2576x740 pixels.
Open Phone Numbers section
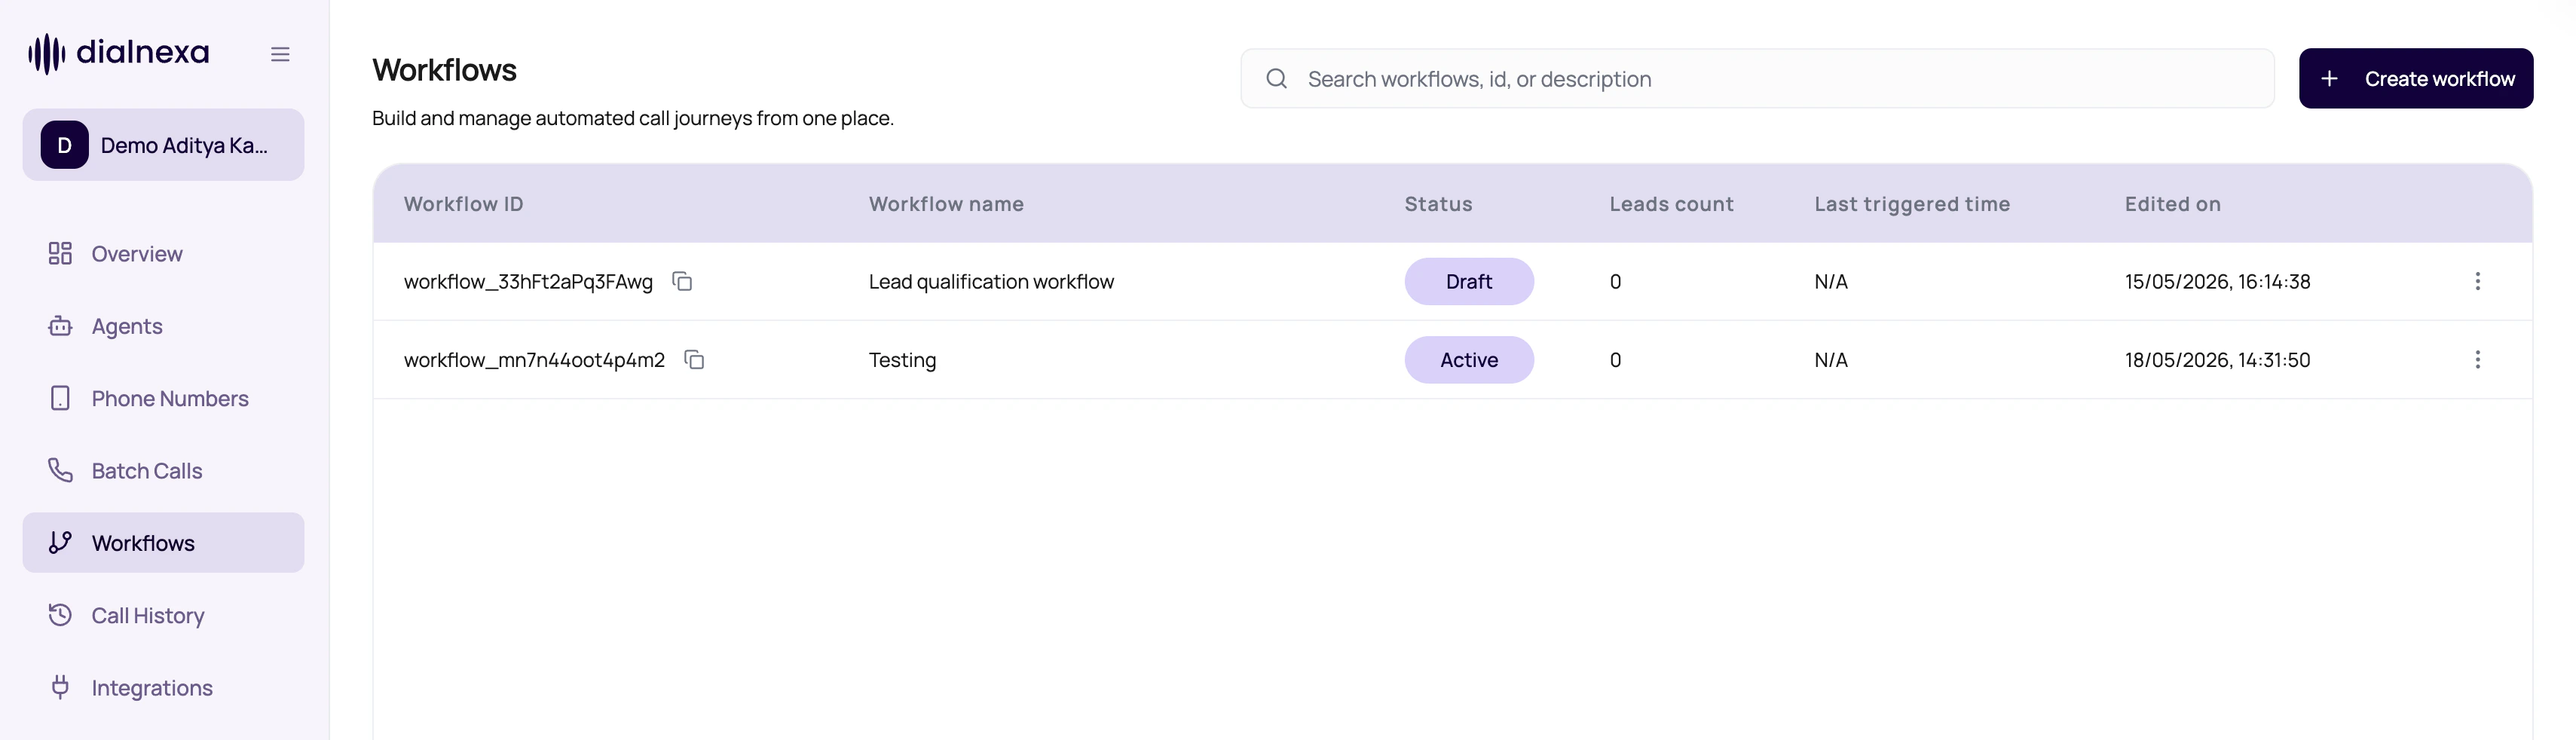pyautogui.click(x=163, y=398)
